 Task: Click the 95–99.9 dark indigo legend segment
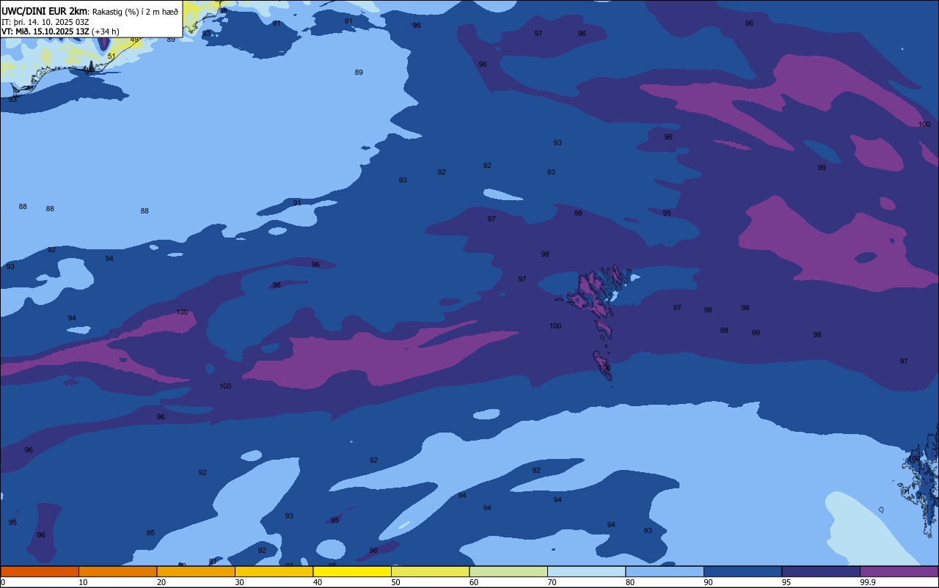point(821,571)
